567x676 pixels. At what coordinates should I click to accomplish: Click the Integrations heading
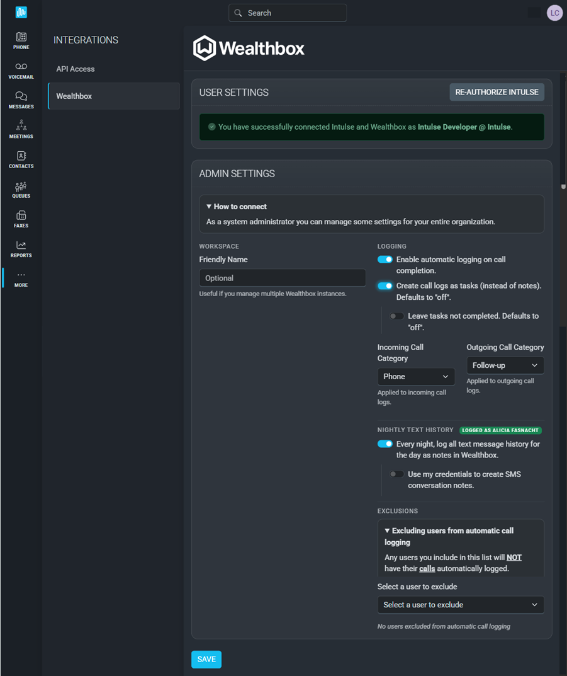tap(86, 40)
